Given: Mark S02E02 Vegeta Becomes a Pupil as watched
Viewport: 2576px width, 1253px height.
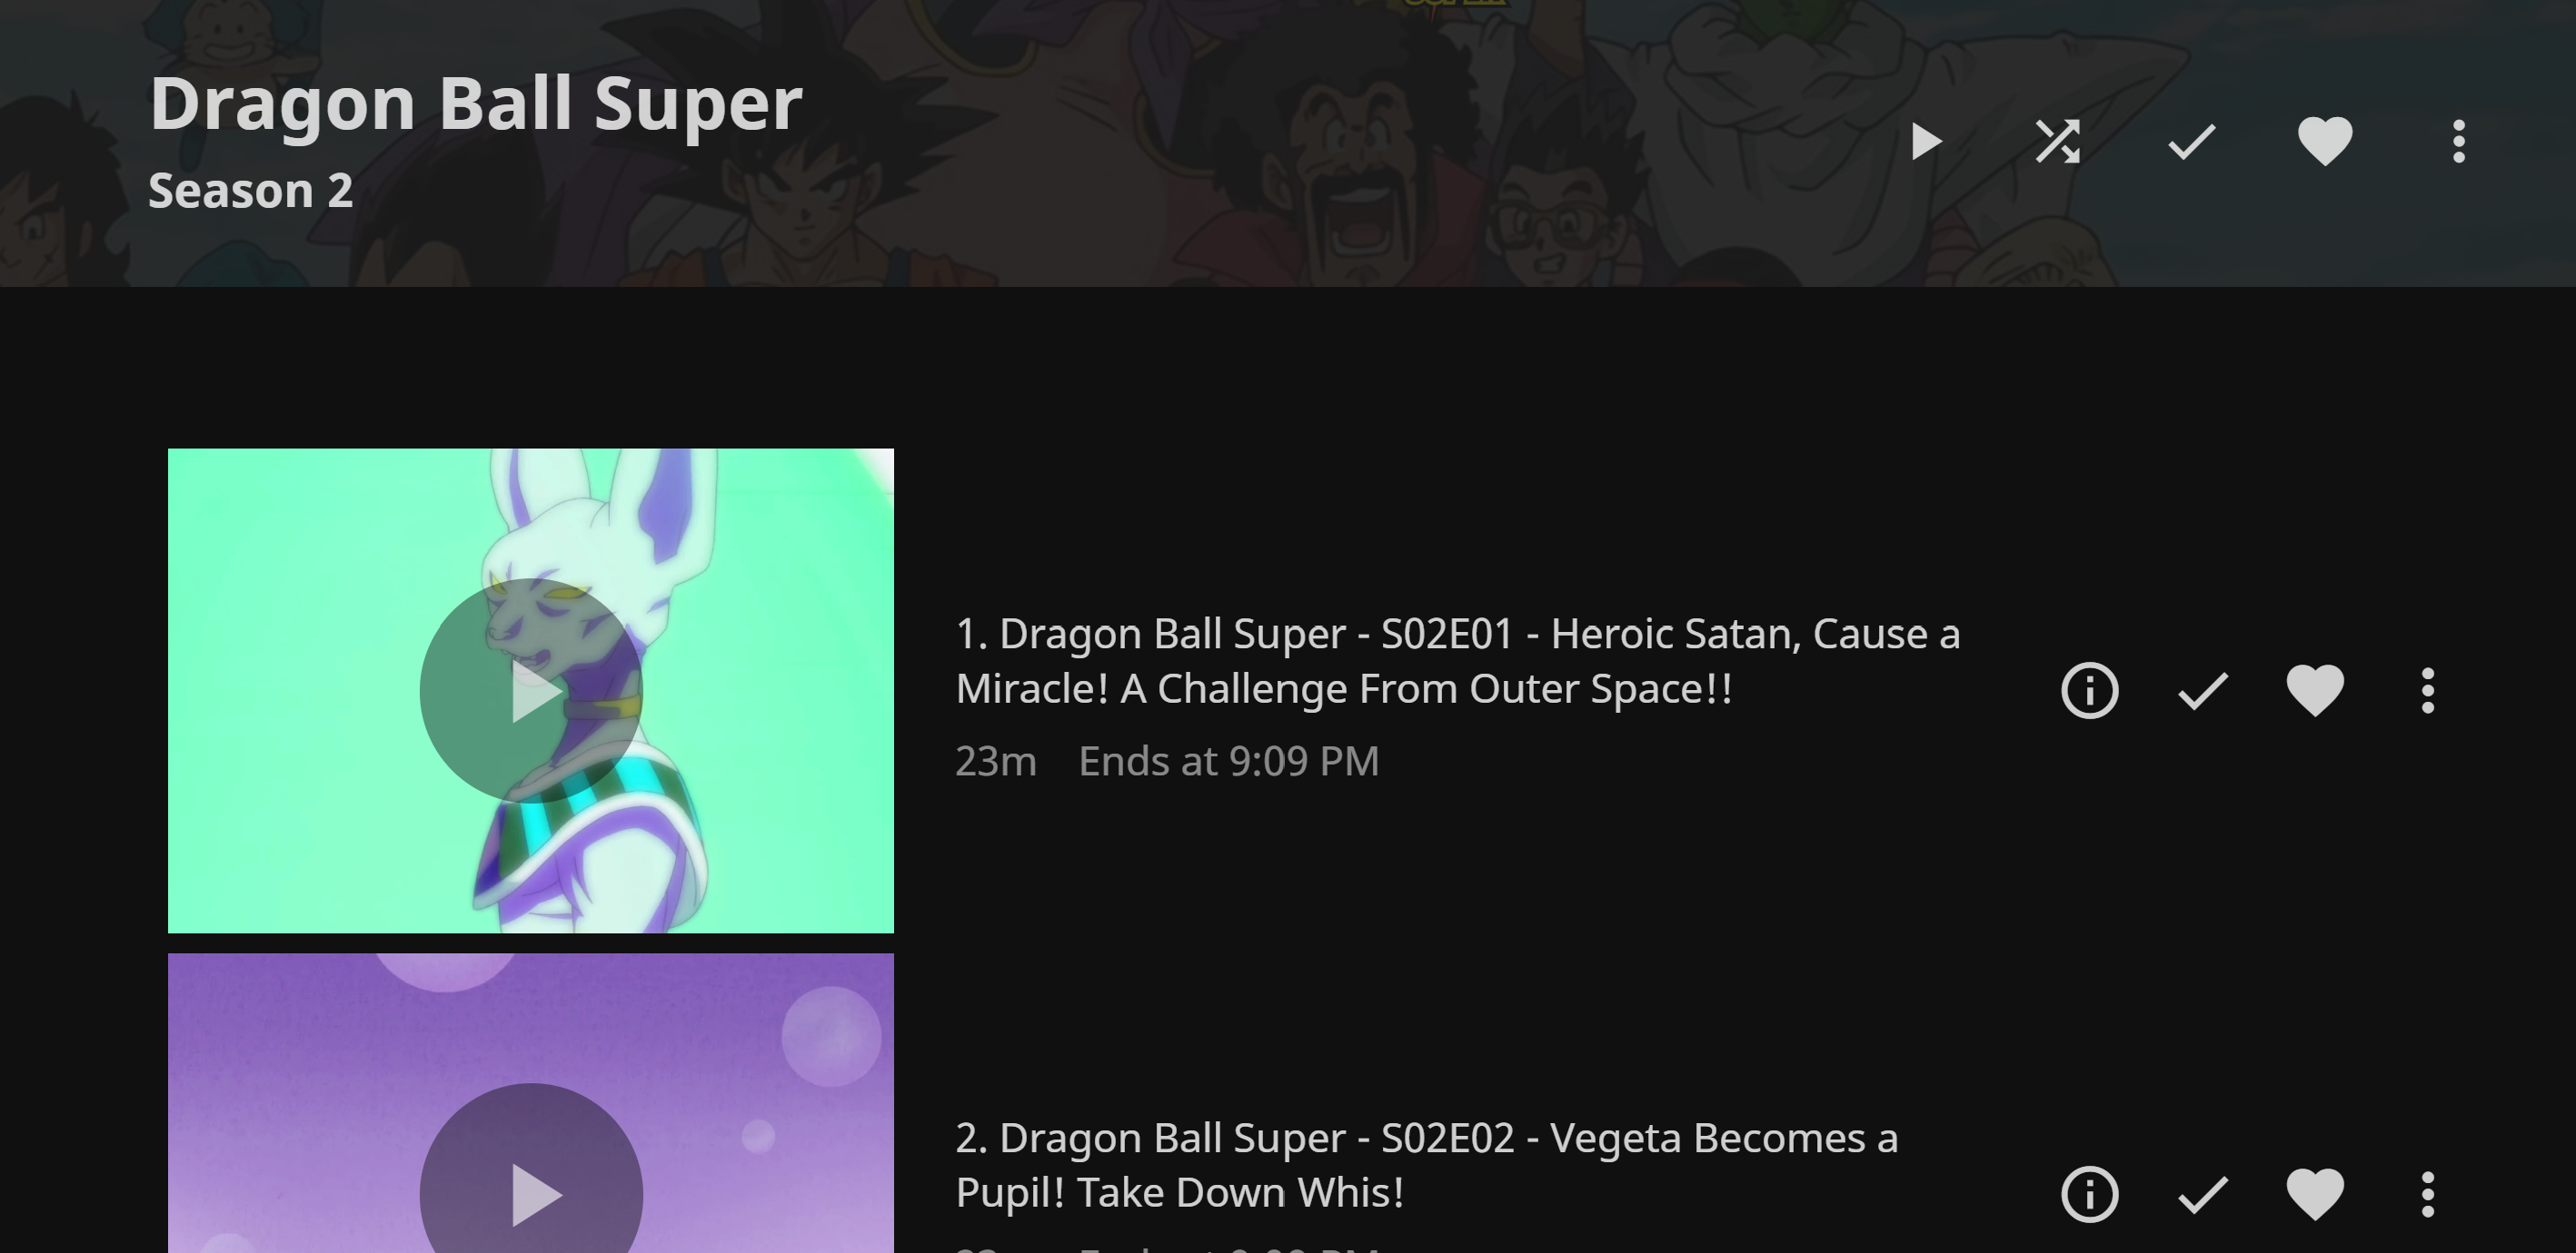Looking at the screenshot, I should pyautogui.click(x=2203, y=1194).
